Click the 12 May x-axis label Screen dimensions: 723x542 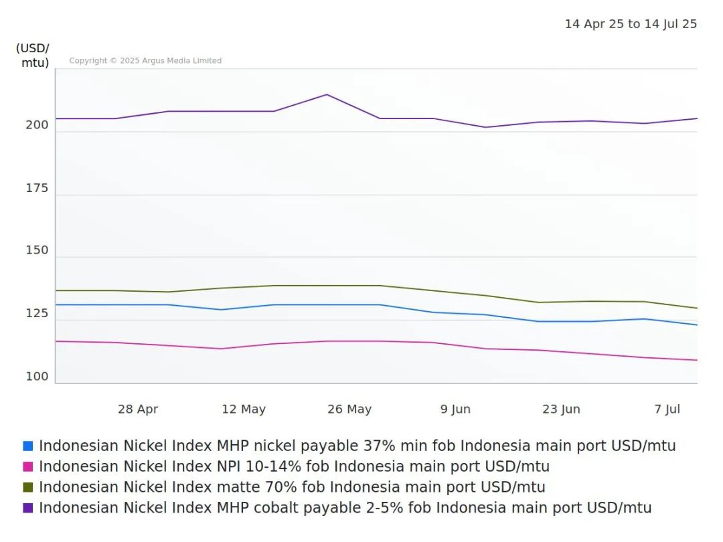pos(244,409)
